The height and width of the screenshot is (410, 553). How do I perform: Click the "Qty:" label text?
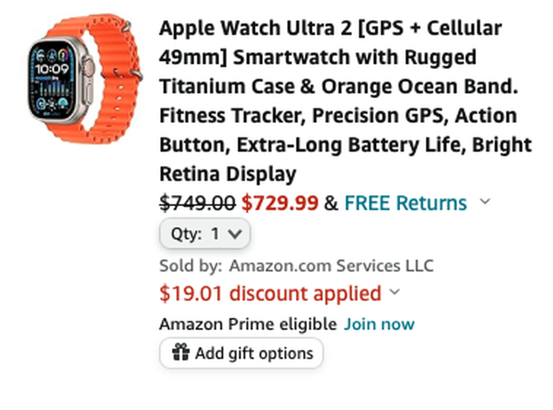coord(187,234)
